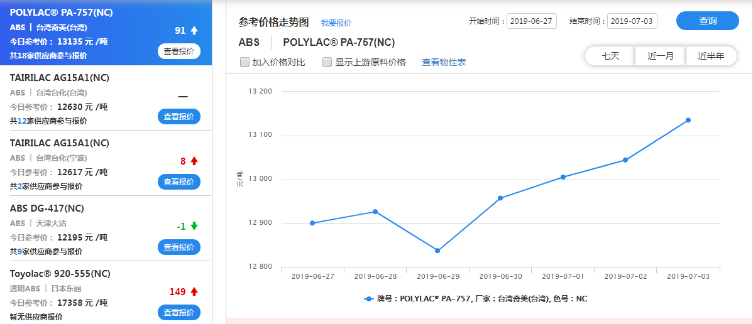Click the 开始时间 date field
The image size is (753, 324).
(x=532, y=21)
